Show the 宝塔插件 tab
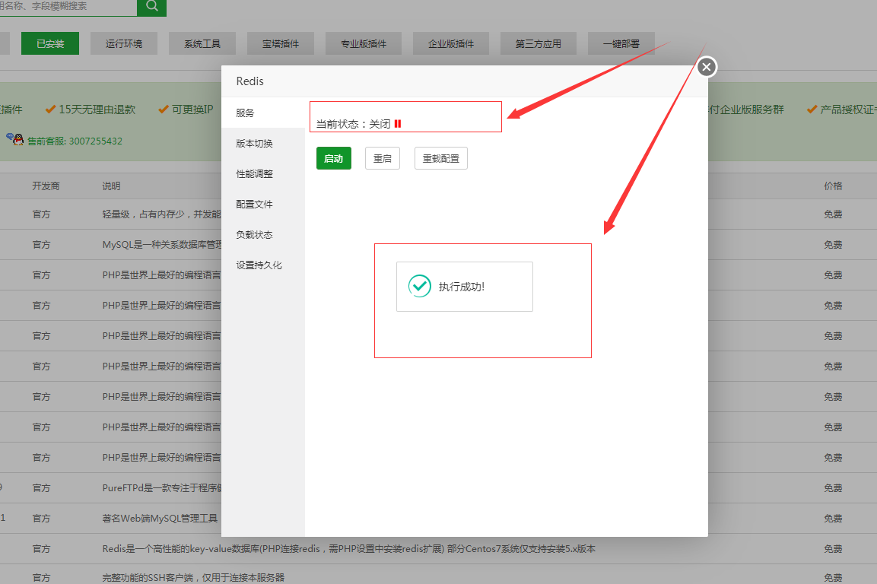The image size is (877, 584). [x=281, y=43]
